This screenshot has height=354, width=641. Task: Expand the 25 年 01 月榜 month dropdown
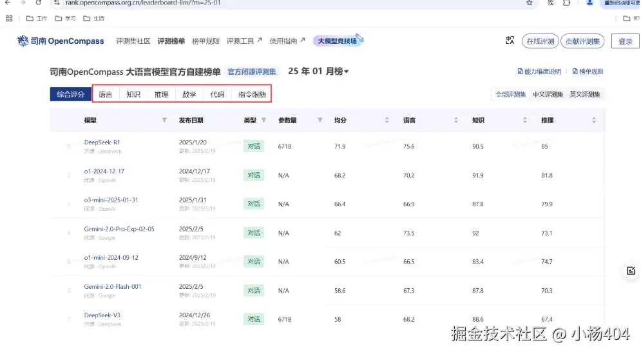(318, 71)
